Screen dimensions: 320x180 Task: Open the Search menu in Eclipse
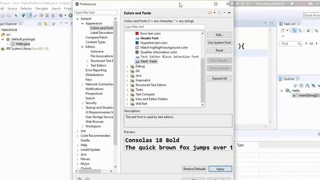point(56,8)
